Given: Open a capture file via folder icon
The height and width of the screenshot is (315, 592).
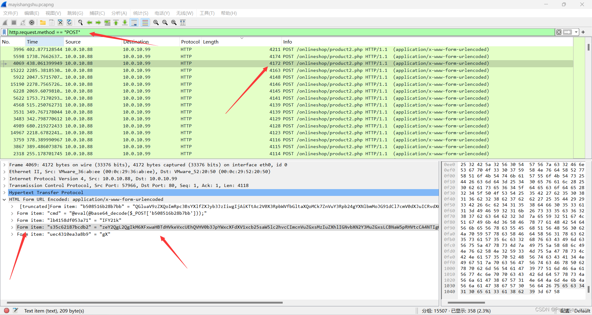Looking at the screenshot, I should pos(43,23).
